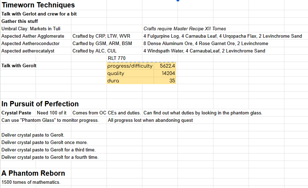Image resolution: width=308 pixels, height=188 pixels.
Task: Select the 'Gerolt for a fourth time' cell
Action: click(x=50, y=157)
